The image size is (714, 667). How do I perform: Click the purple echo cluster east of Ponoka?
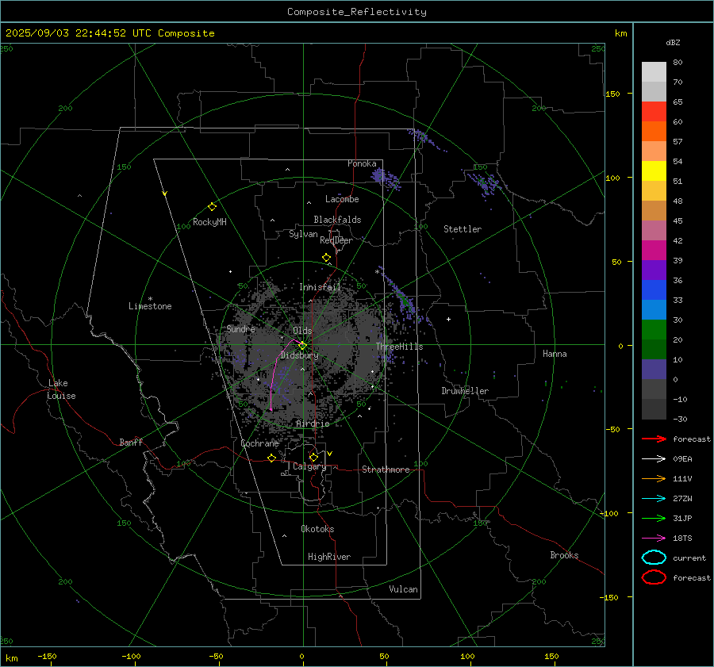click(x=385, y=178)
